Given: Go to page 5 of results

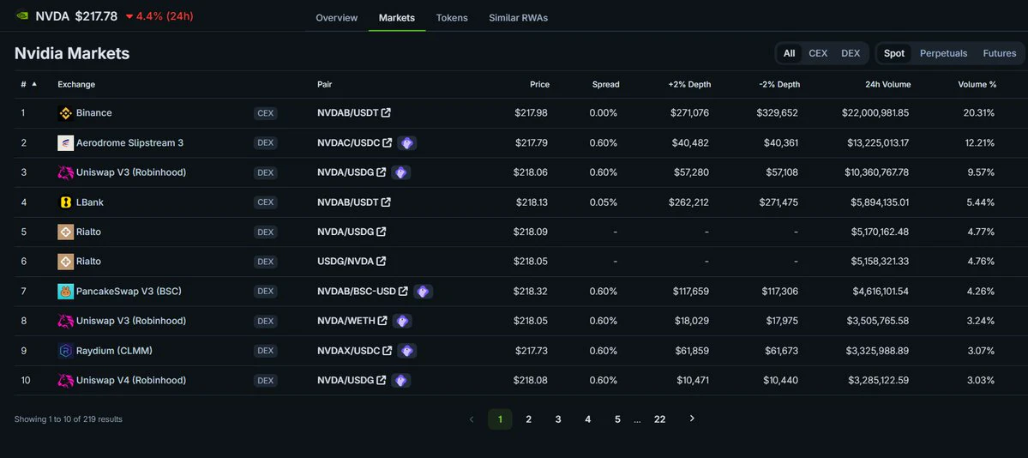Looking at the screenshot, I should click(617, 419).
